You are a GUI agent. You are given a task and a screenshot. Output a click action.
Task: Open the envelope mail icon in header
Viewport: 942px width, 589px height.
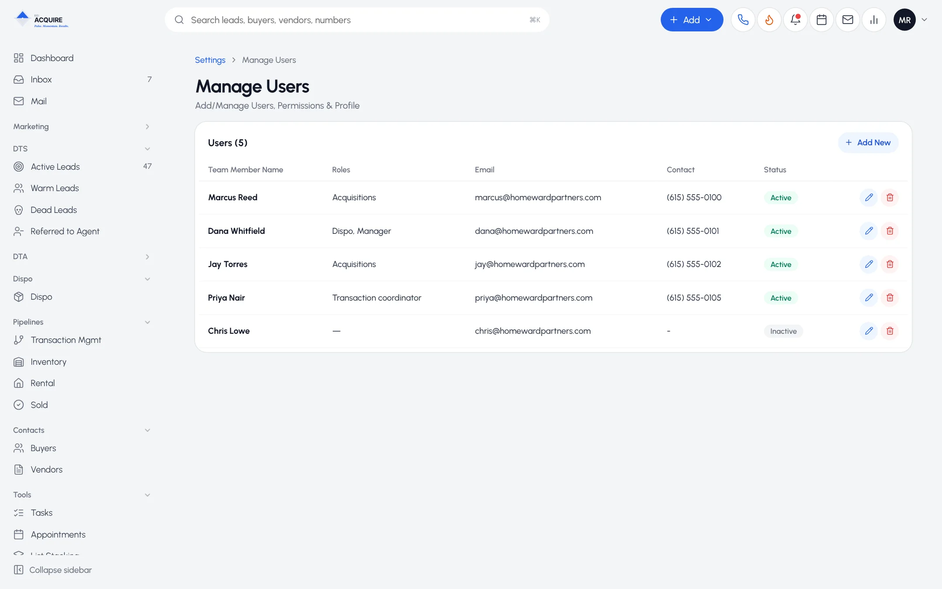pos(848,20)
